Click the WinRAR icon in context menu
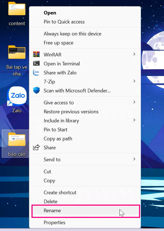 (36, 54)
